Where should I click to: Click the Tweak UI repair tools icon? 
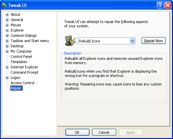[70, 41]
